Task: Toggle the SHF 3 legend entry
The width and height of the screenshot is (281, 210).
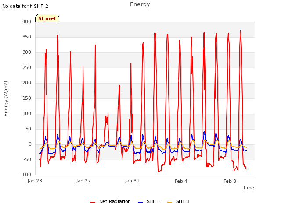Action: point(178,201)
